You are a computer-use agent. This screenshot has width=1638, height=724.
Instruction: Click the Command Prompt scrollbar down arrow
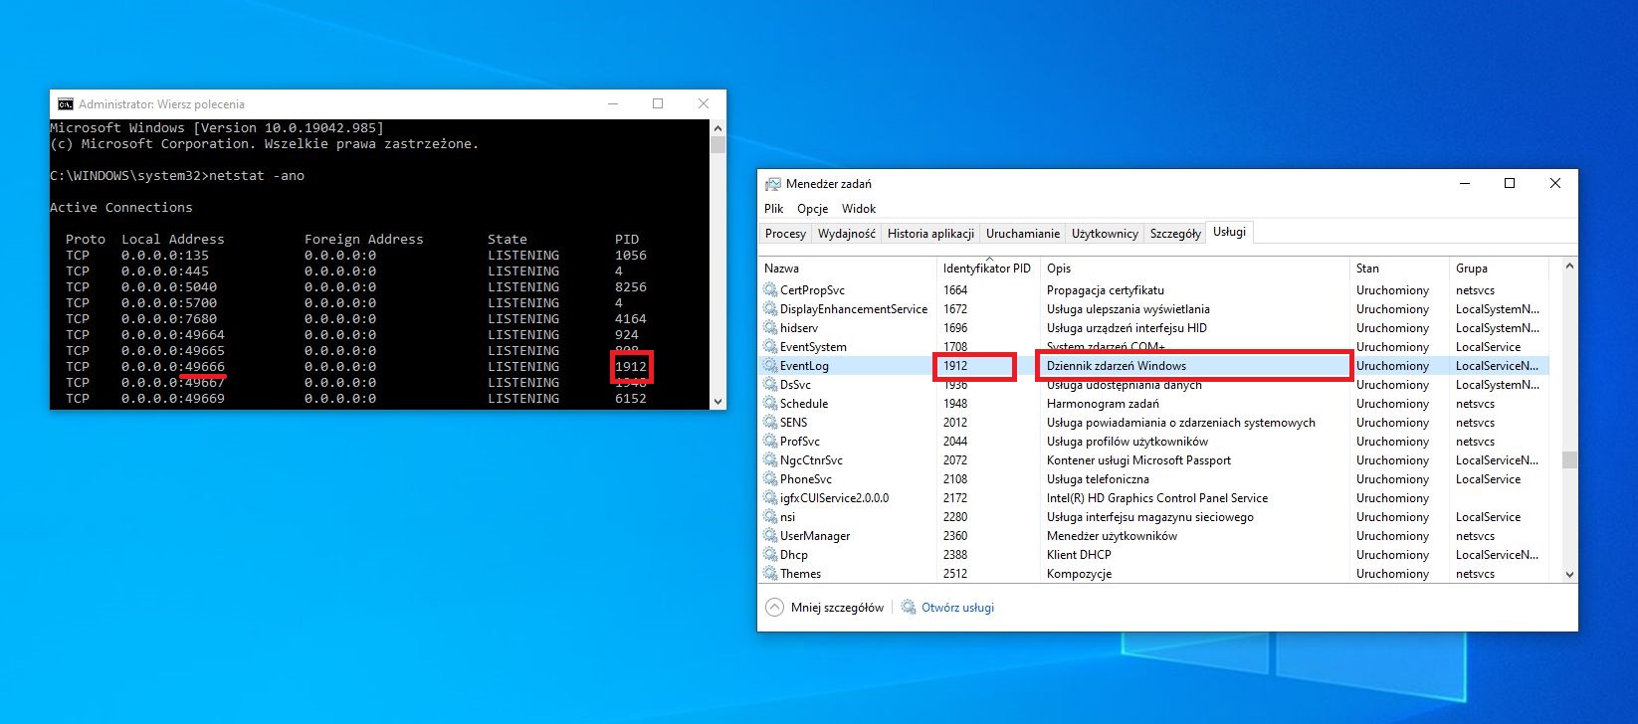coord(717,401)
